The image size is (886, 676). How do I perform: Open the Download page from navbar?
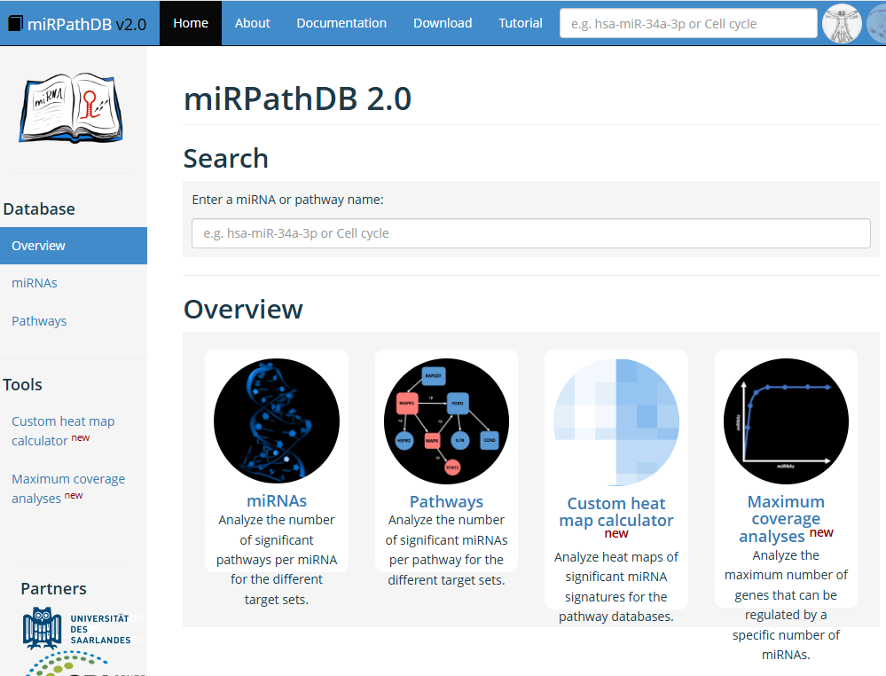443,23
